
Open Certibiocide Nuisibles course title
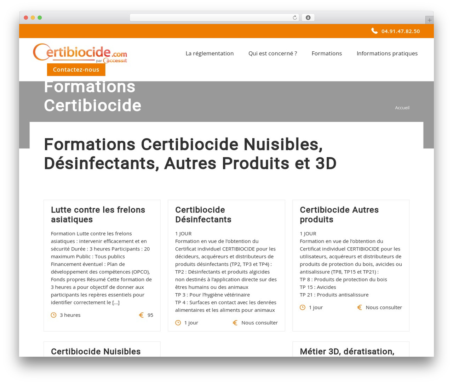(96, 351)
